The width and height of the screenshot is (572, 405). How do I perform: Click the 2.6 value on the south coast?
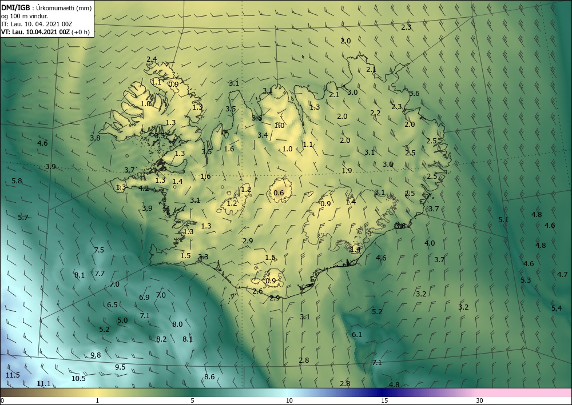point(257,291)
